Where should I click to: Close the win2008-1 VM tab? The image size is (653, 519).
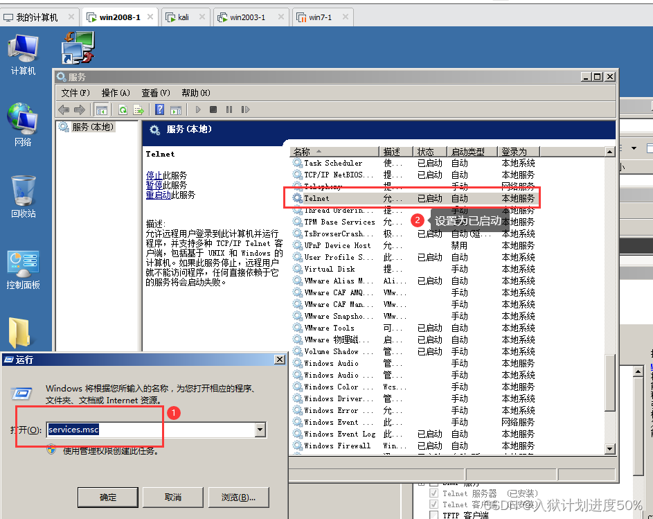(150, 17)
